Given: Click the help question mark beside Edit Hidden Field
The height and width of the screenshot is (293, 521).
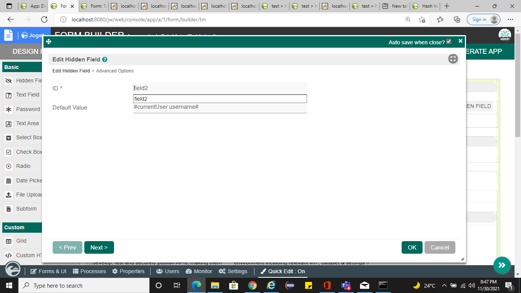Looking at the screenshot, I should (x=105, y=60).
